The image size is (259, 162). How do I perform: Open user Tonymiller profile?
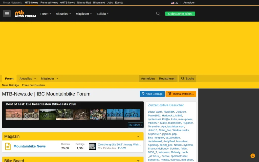[x=154, y=127]
